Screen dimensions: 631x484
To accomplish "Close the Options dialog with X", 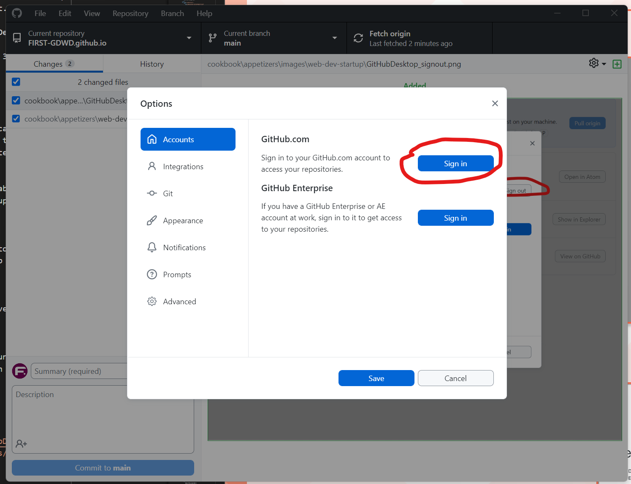I will [x=495, y=103].
